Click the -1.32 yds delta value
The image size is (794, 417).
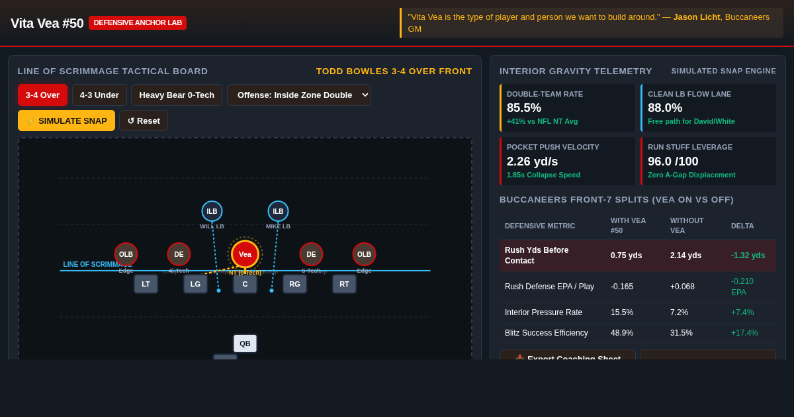click(748, 255)
